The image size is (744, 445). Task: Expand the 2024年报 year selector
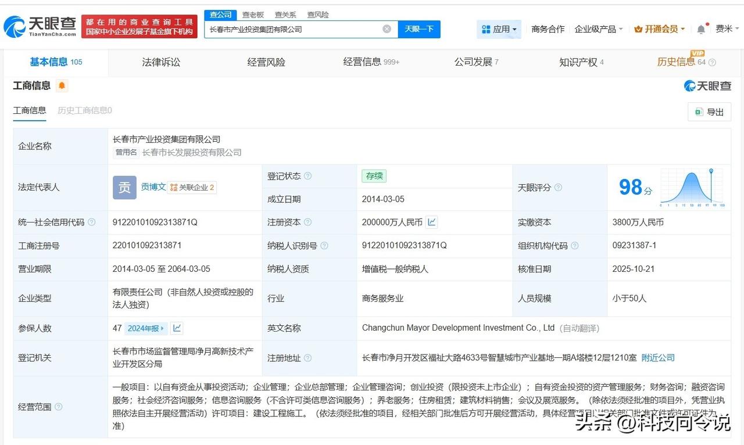tap(146, 328)
